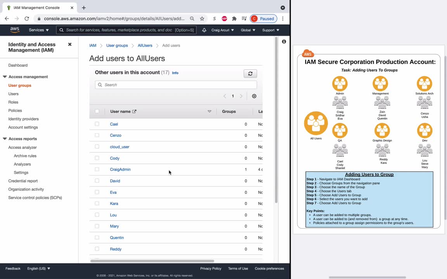Open the media playlist control icon
The height and width of the screenshot is (279, 447).
244,19
